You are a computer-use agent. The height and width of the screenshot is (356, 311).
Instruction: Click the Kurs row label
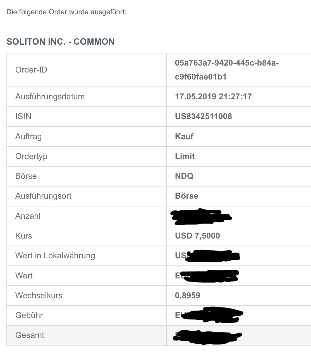point(24,236)
